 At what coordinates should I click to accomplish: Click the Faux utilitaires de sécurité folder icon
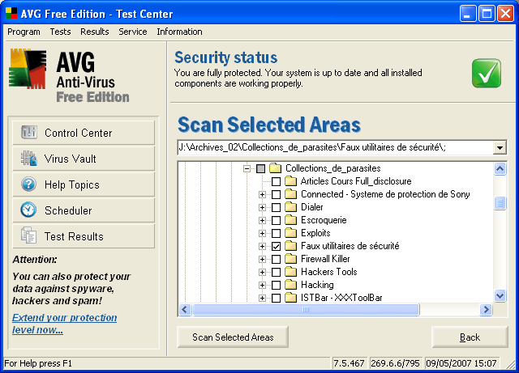pyautogui.click(x=290, y=246)
